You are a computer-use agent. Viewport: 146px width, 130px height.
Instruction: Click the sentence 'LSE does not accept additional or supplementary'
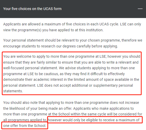[85, 85]
